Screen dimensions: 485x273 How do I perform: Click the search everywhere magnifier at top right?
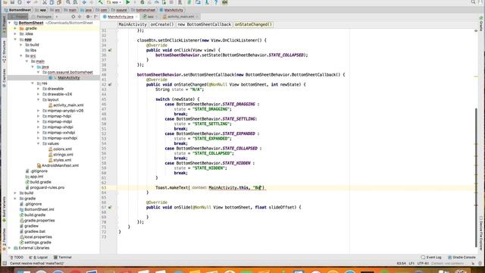pyautogui.click(x=473, y=2)
